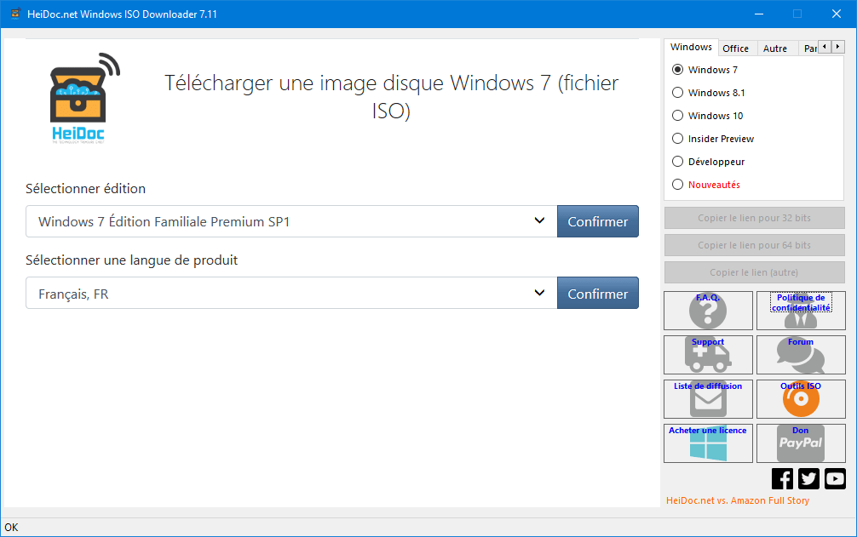Click the app icon in title bar
857x537 pixels.
(x=15, y=14)
